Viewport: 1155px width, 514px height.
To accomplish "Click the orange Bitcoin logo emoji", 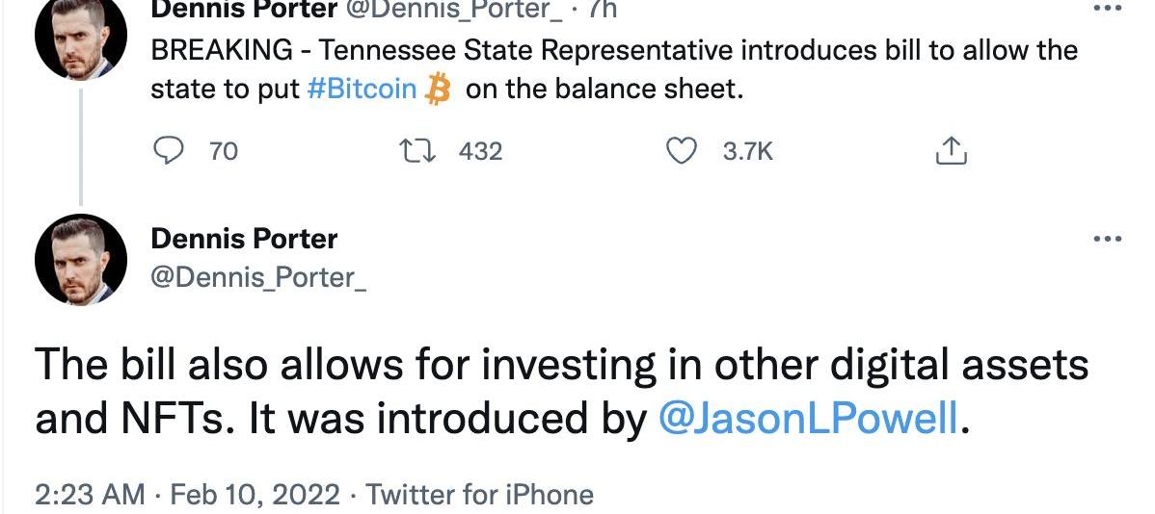I will tap(438, 90).
